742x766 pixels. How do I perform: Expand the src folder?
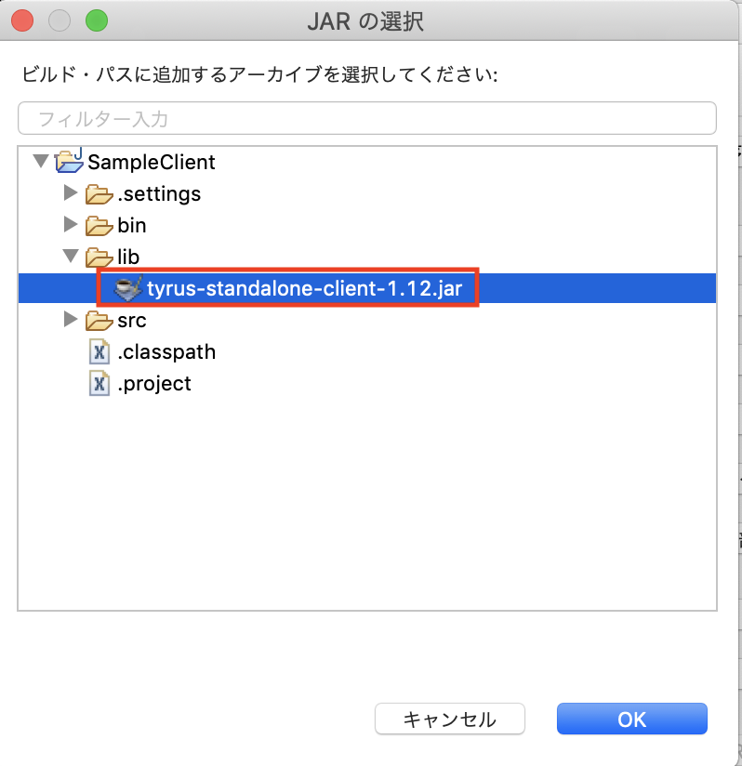(x=71, y=319)
